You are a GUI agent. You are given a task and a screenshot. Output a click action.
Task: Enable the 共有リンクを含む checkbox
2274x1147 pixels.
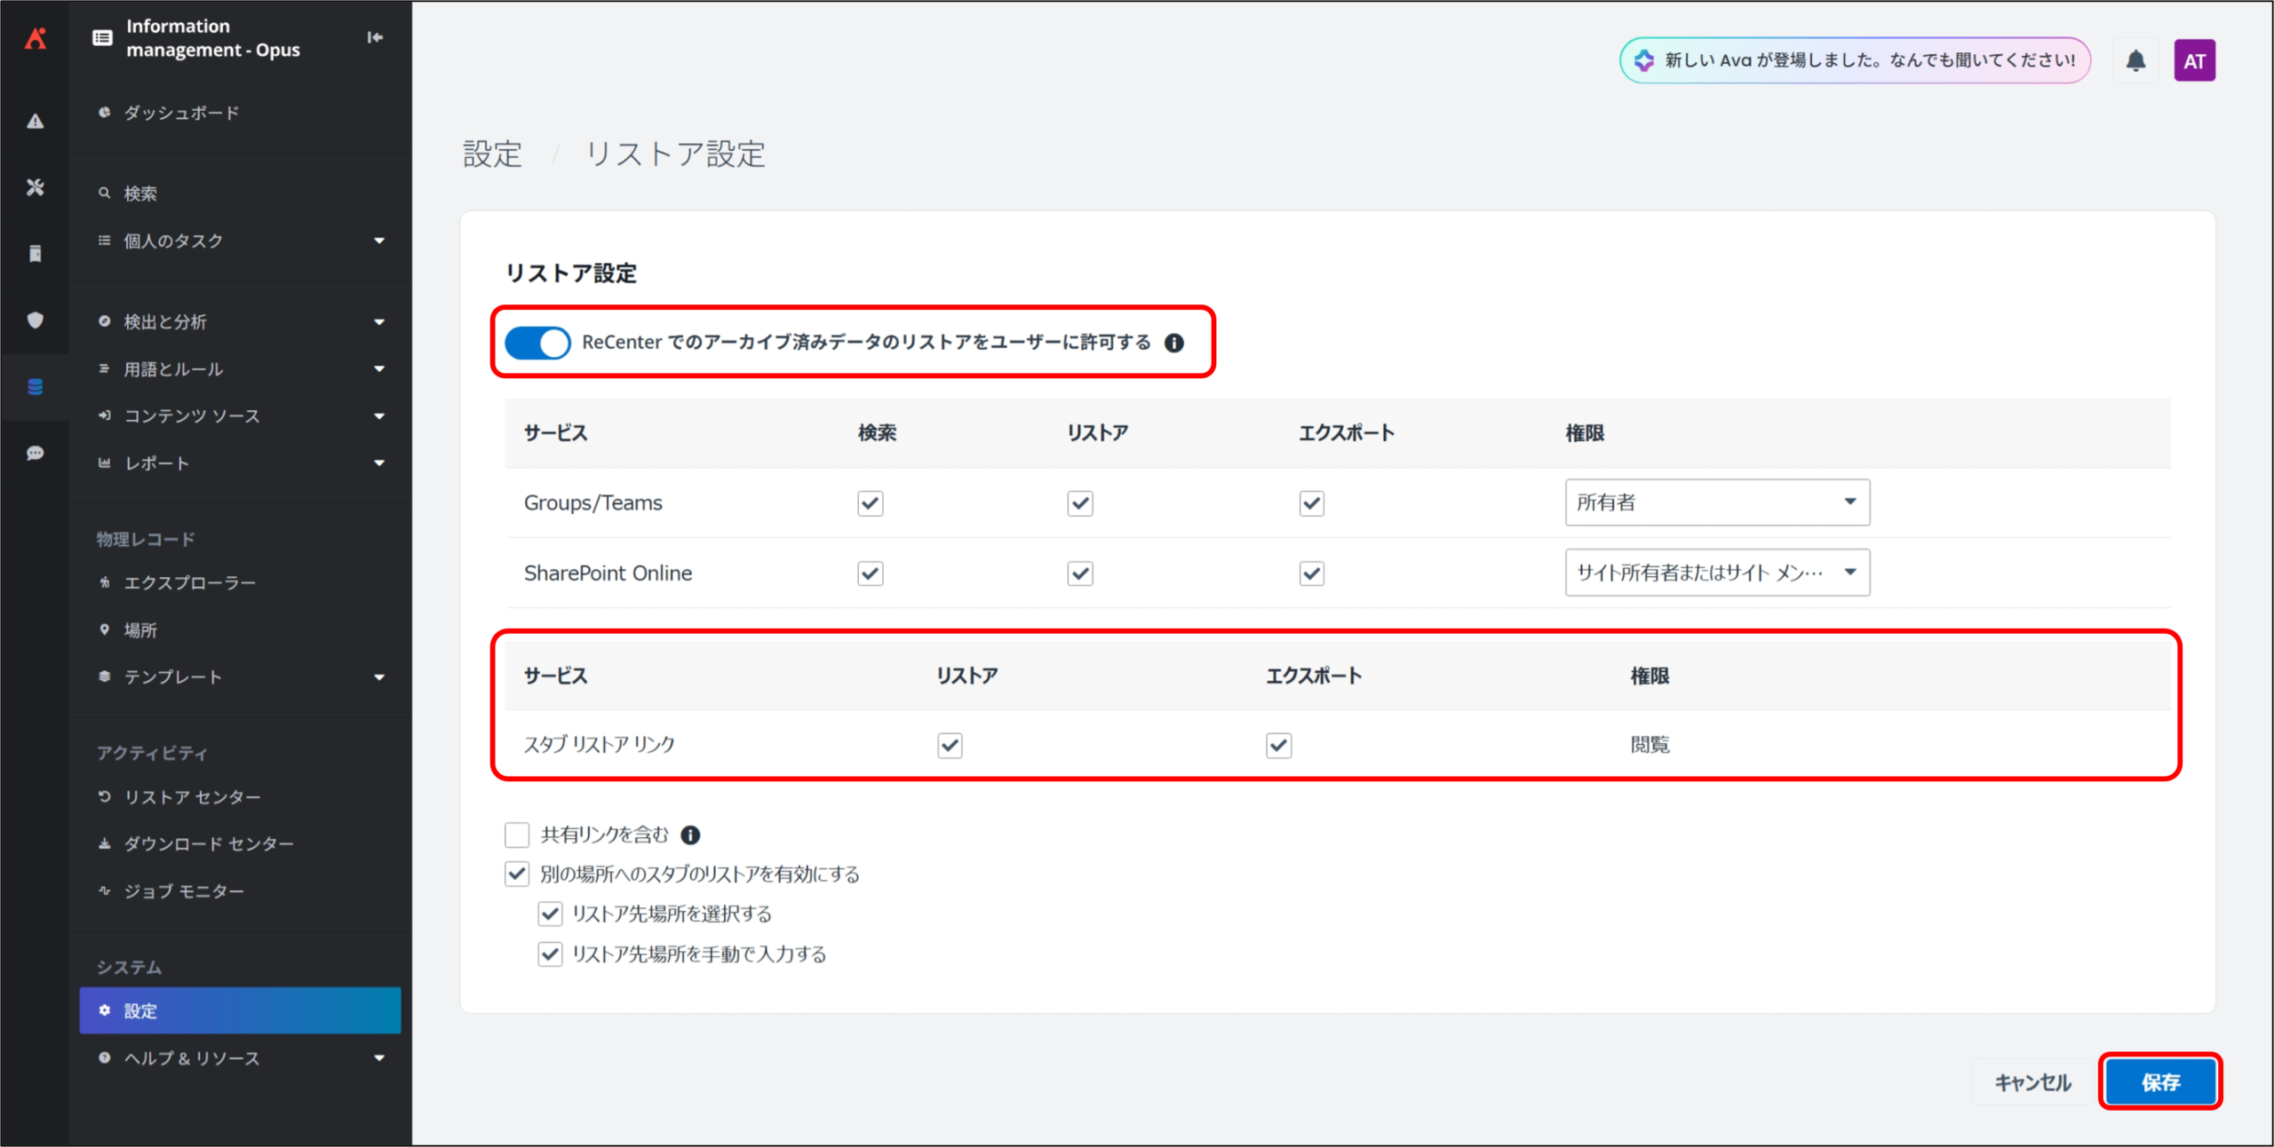click(517, 835)
